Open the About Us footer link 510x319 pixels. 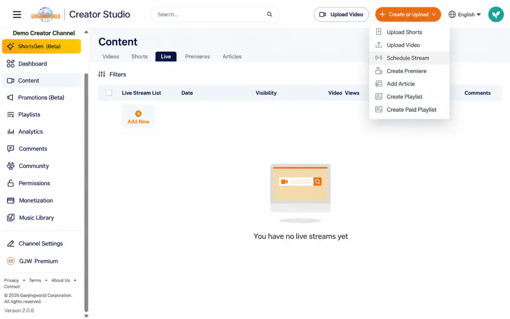[x=60, y=280]
